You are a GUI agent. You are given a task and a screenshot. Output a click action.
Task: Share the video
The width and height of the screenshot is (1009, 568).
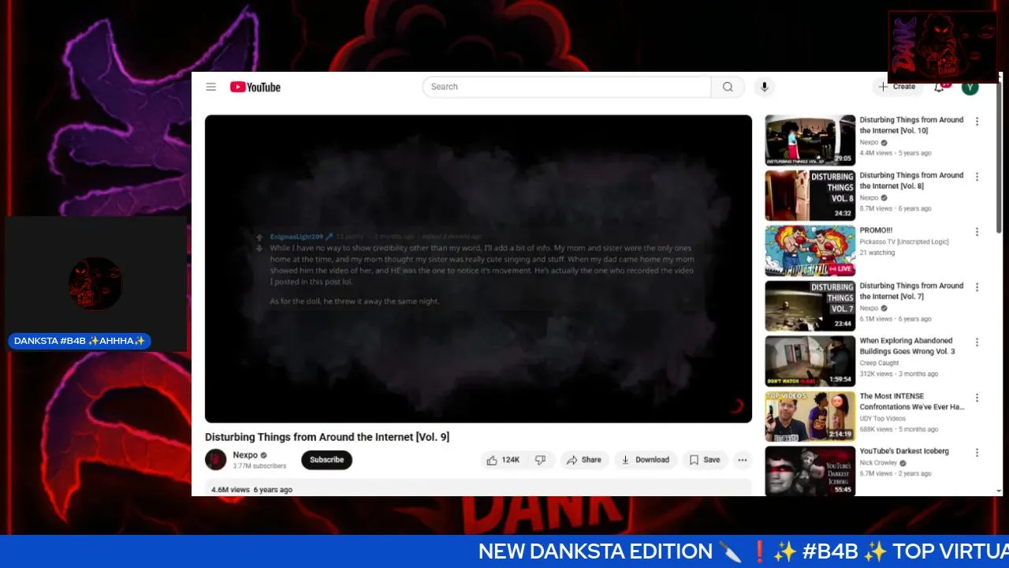584,460
